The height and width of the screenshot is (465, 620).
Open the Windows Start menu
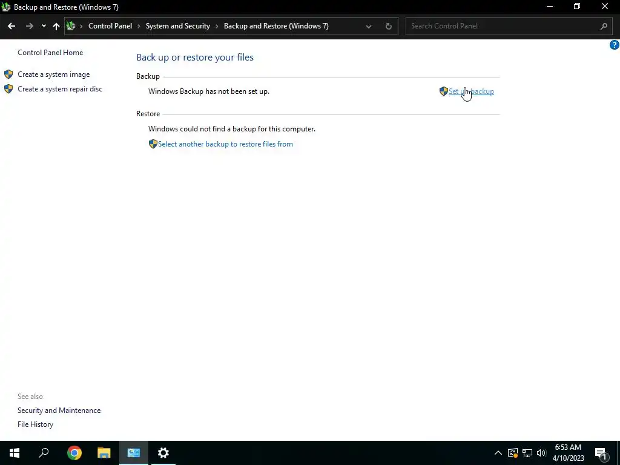[15, 453]
